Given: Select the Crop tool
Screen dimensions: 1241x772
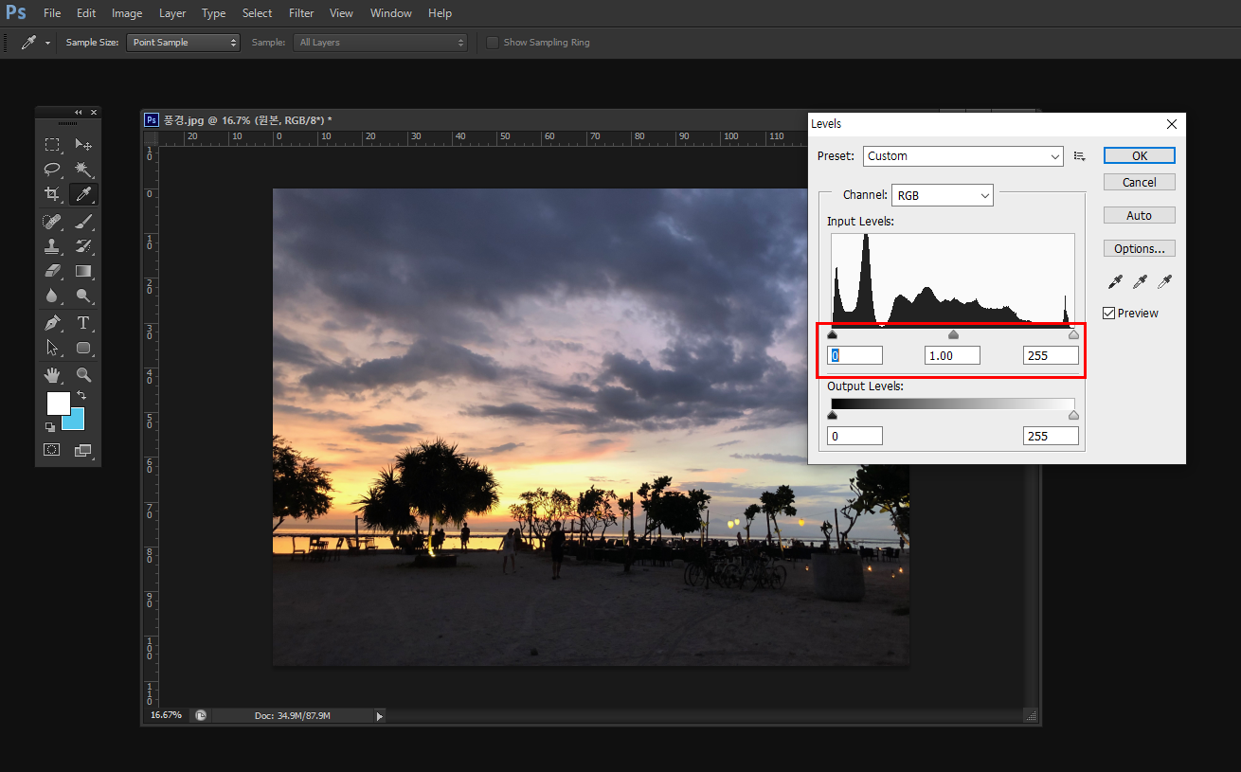Looking at the screenshot, I should 52,194.
